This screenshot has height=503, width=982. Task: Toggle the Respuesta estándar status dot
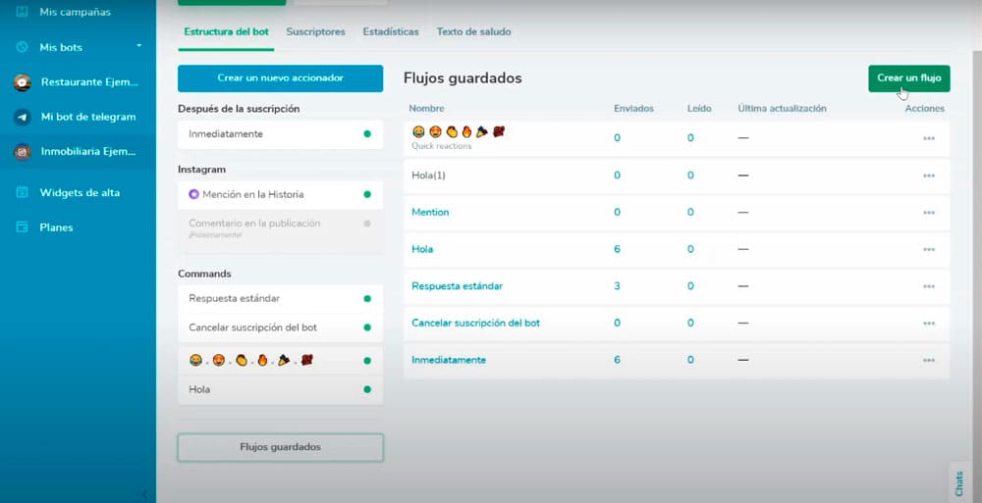pos(367,298)
